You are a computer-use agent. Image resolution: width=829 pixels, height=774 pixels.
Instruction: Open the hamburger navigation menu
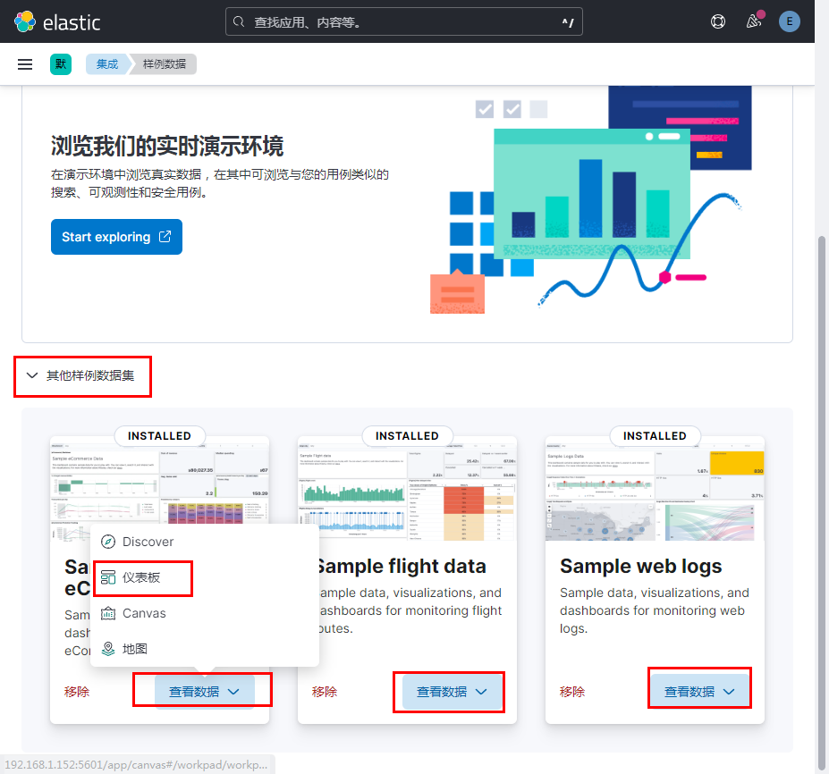pos(25,64)
